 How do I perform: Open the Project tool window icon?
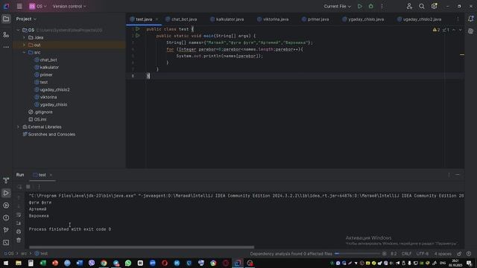pyautogui.click(x=6, y=19)
